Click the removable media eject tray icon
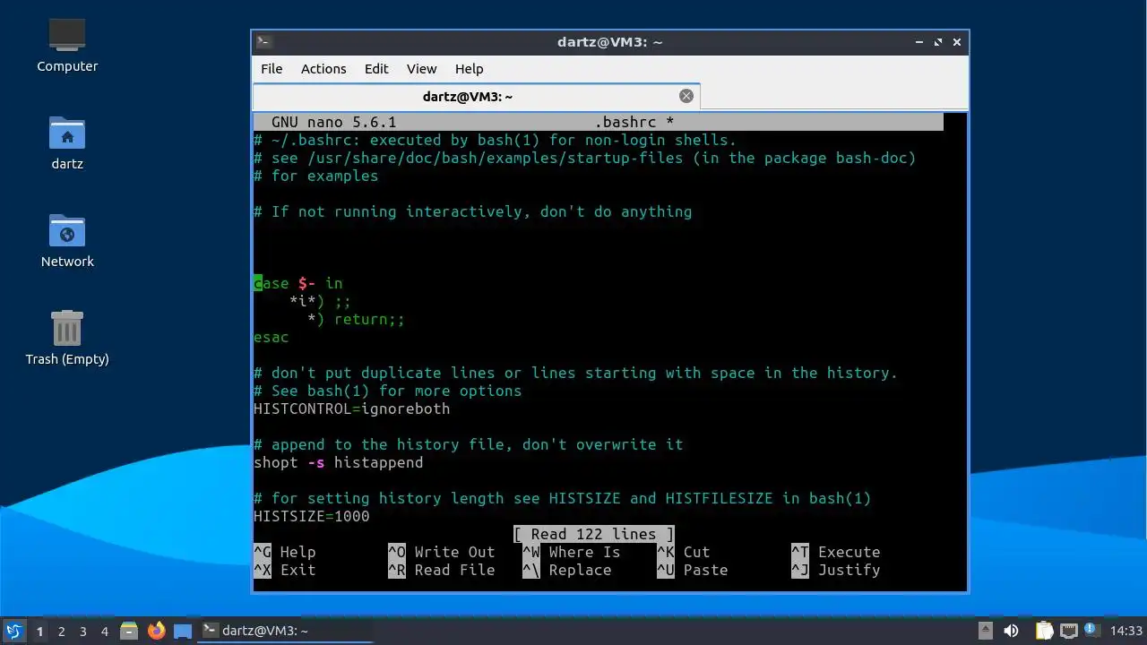 click(x=986, y=631)
